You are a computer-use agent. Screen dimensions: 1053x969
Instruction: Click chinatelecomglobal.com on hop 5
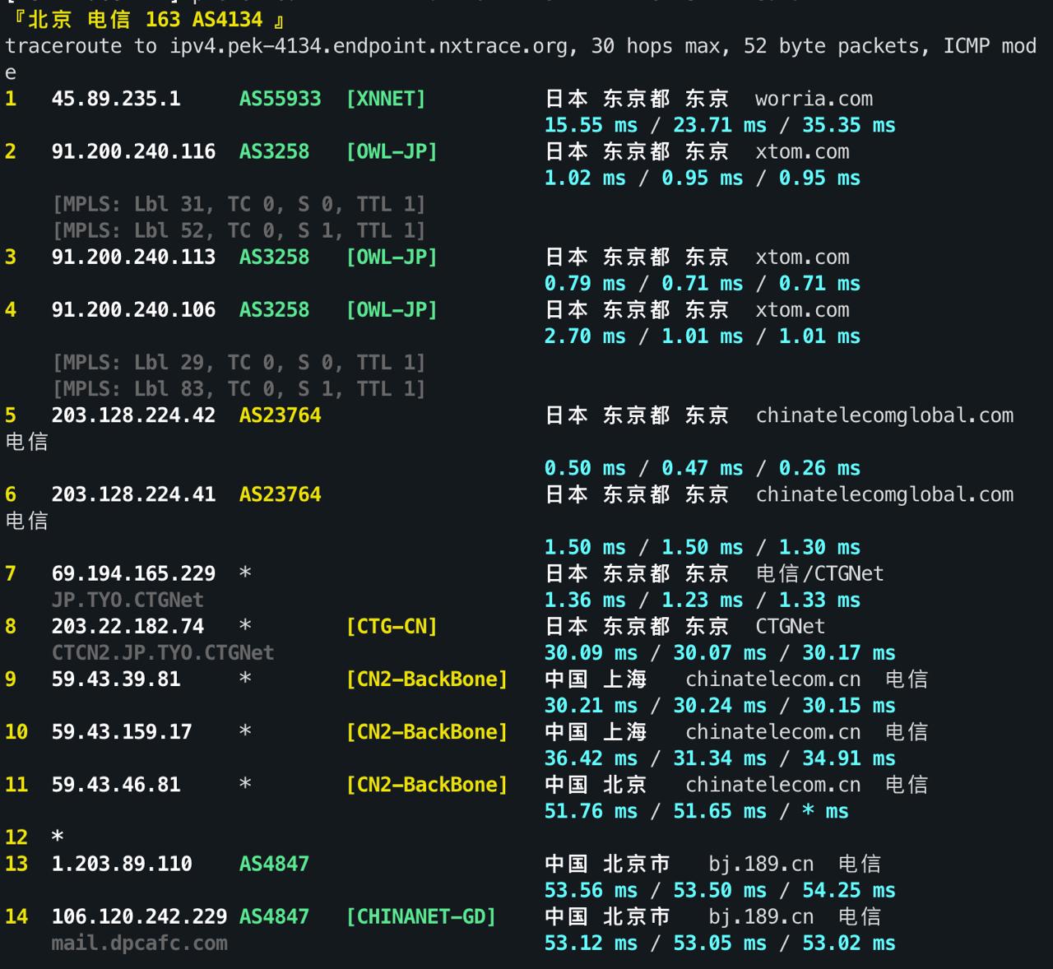884,415
